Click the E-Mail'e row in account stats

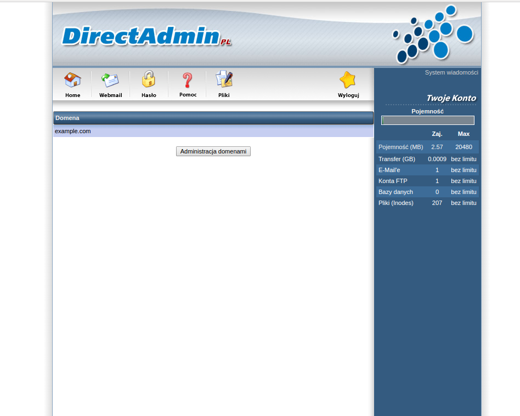[427, 170]
